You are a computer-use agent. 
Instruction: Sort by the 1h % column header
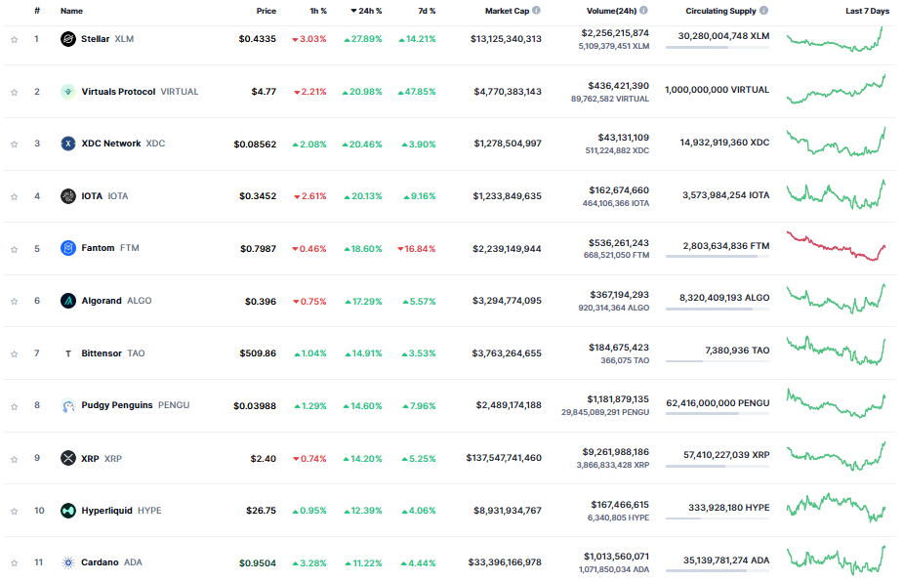click(x=318, y=11)
